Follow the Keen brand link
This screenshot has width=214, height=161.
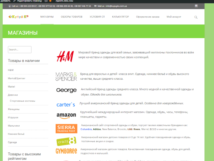point(137,129)
